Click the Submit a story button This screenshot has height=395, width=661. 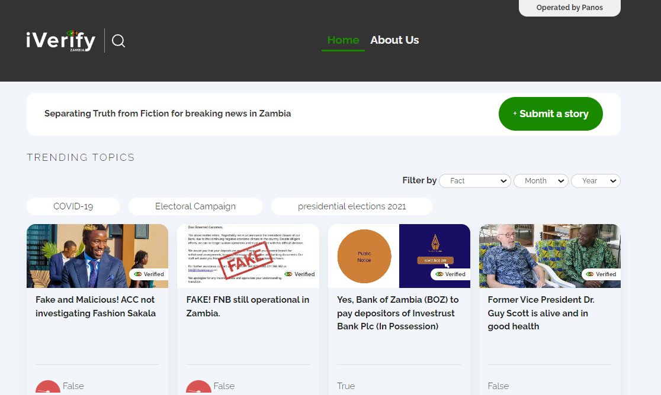coord(551,114)
